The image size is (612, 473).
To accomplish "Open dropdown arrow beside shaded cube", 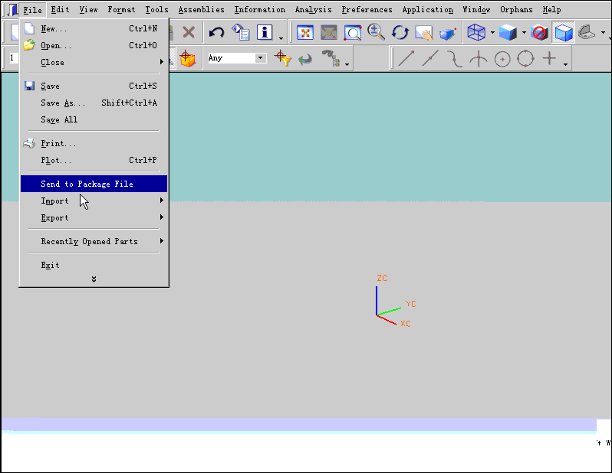I will 524,33.
